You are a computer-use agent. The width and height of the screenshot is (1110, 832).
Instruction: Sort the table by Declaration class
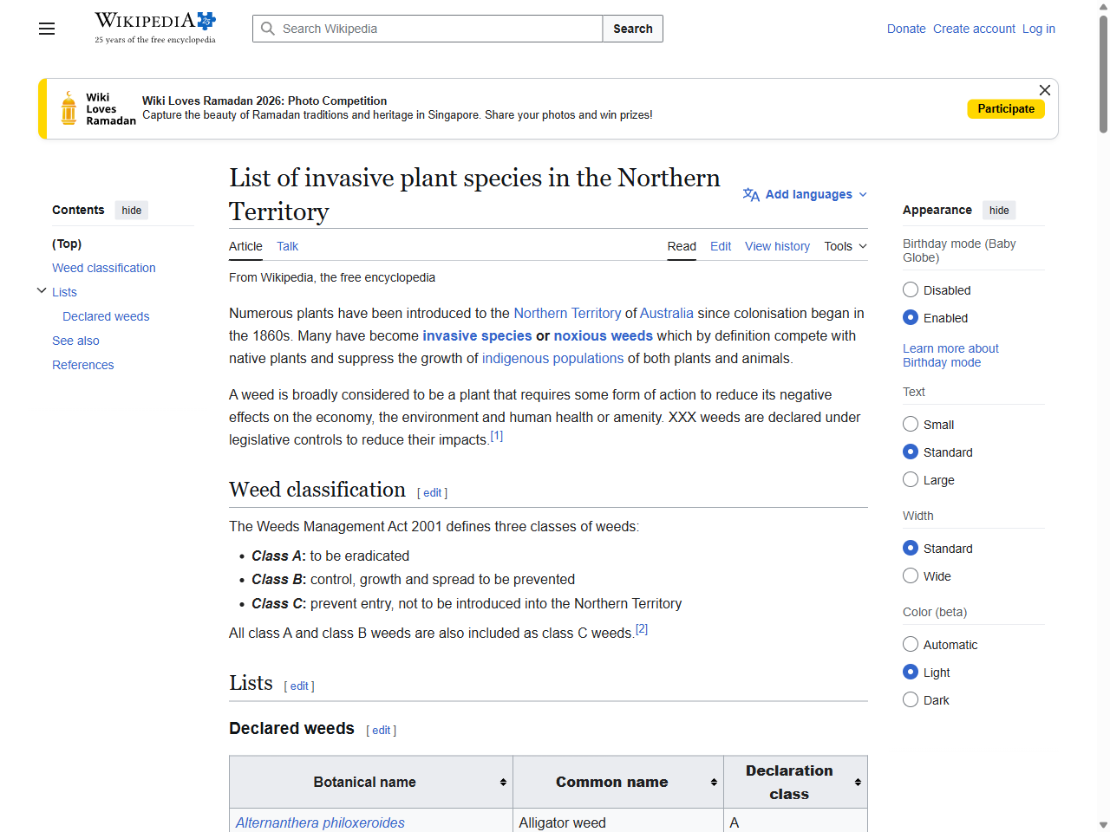(858, 782)
